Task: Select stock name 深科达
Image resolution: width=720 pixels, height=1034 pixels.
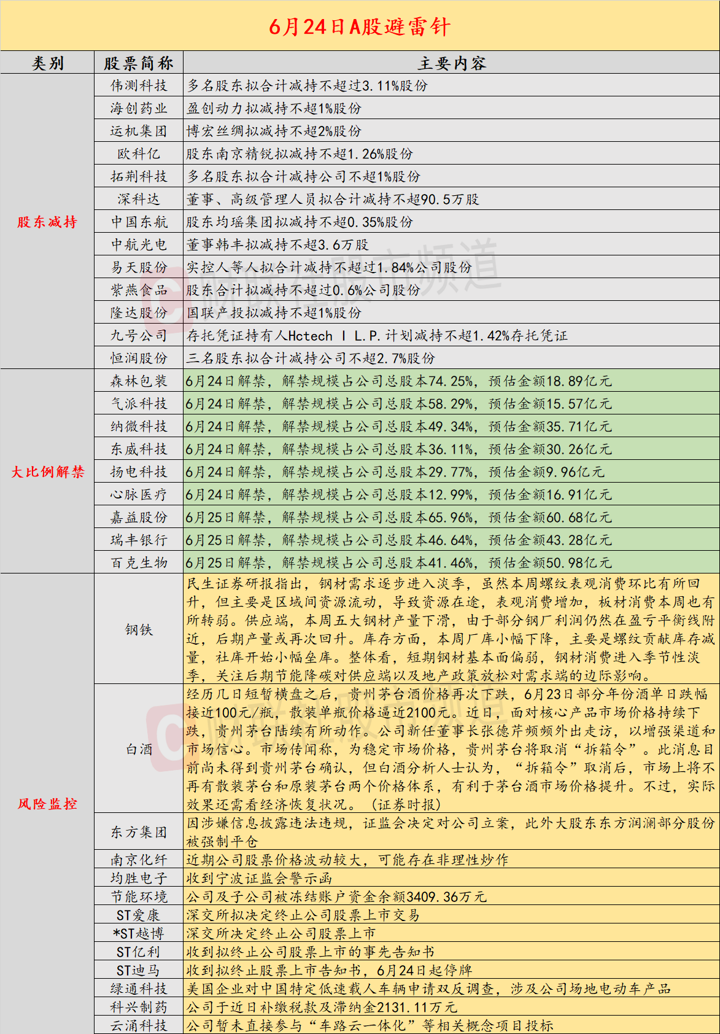Action: (139, 199)
